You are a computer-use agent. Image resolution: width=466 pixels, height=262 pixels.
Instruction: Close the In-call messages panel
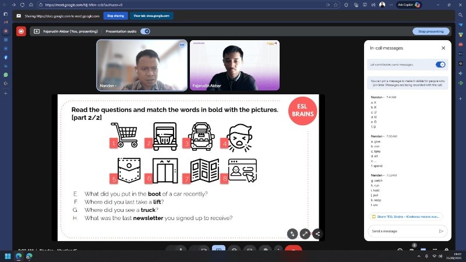click(x=443, y=48)
